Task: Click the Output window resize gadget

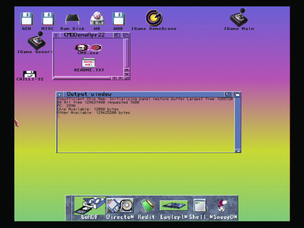Action: coord(237,151)
